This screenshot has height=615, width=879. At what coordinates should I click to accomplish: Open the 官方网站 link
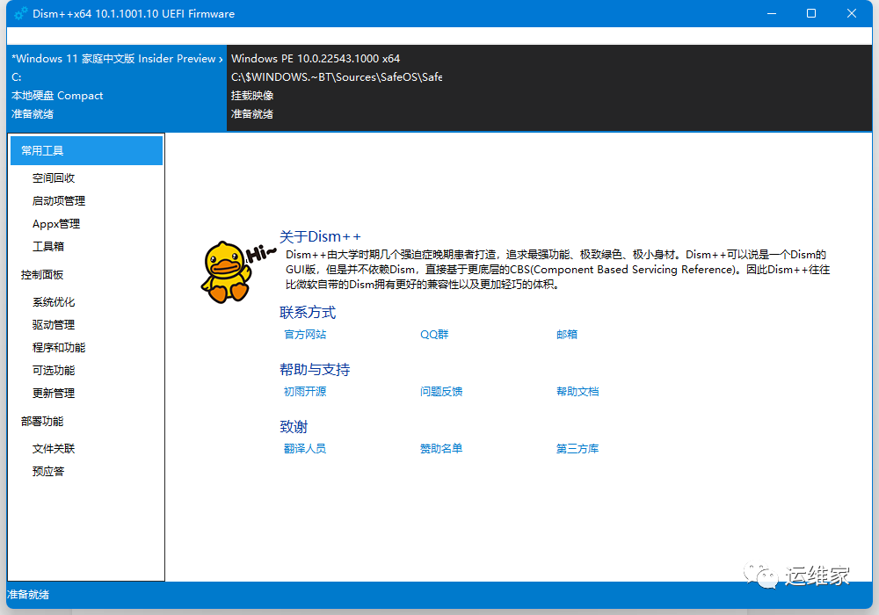point(305,335)
